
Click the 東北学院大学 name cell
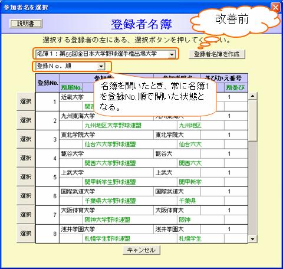click(x=106, y=135)
